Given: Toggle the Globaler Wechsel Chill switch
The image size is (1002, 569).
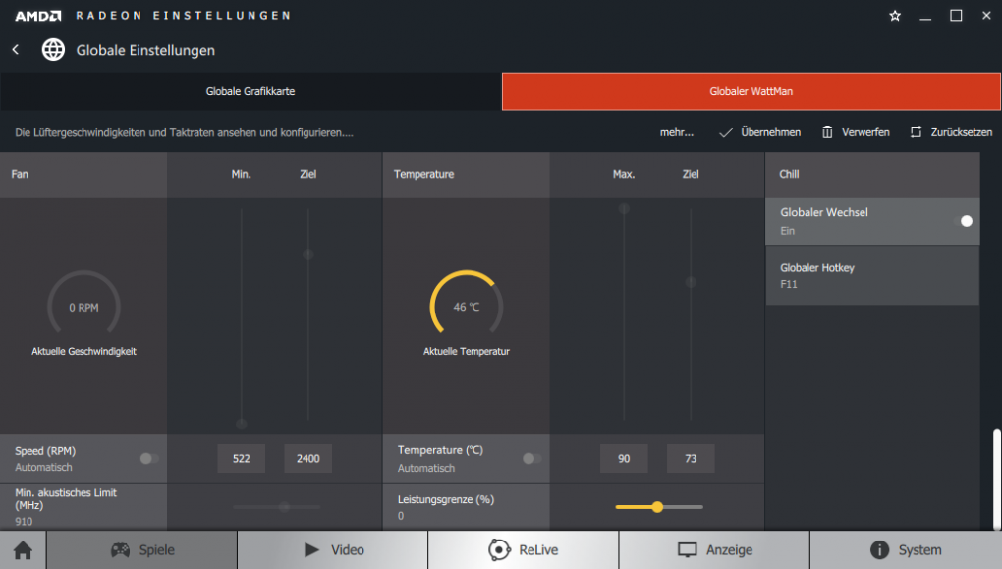Looking at the screenshot, I should (x=963, y=221).
